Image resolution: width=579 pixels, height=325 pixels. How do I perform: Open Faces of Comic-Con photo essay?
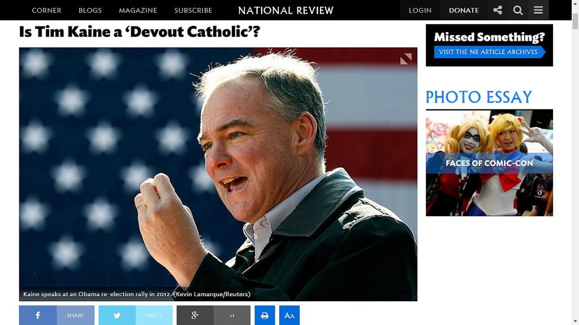[489, 162]
